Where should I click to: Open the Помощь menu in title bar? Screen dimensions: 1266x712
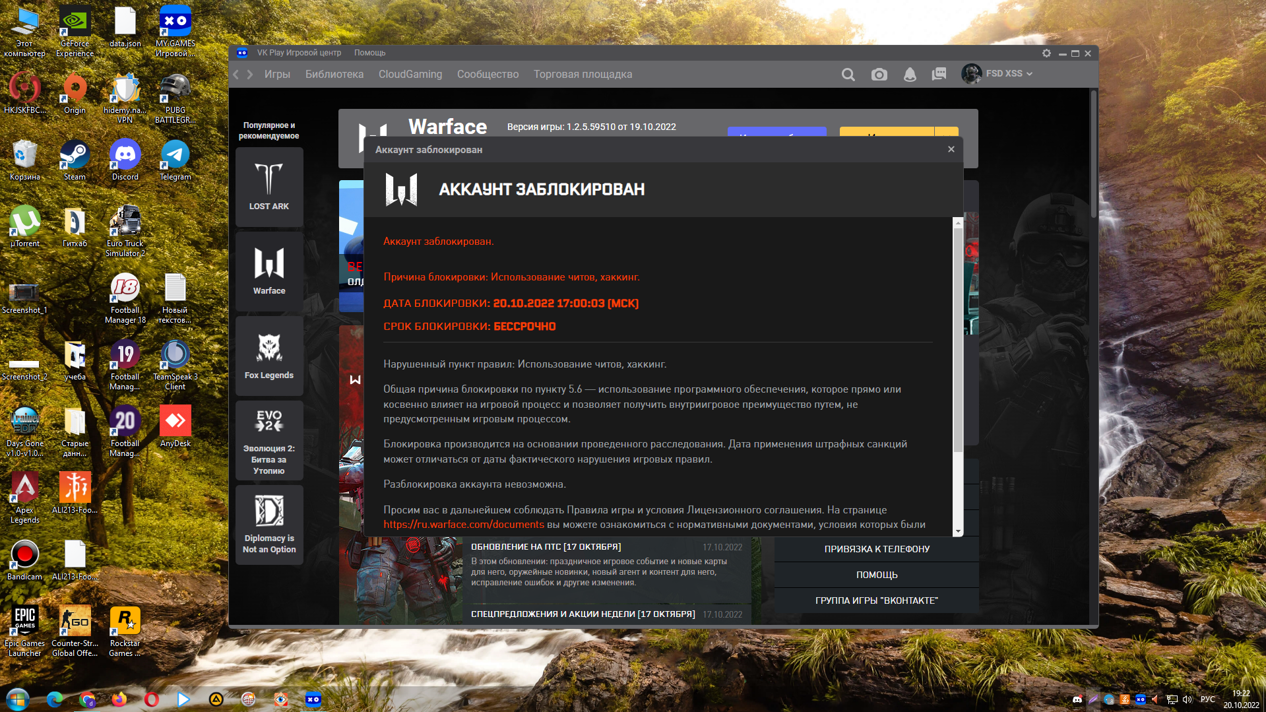click(x=369, y=53)
